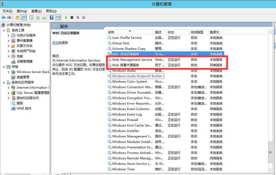
Task: Expand the Internet Information Services node
Action: (x=9, y=88)
